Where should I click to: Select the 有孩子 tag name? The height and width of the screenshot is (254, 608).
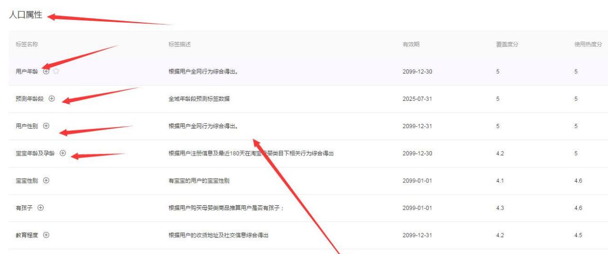click(x=25, y=208)
